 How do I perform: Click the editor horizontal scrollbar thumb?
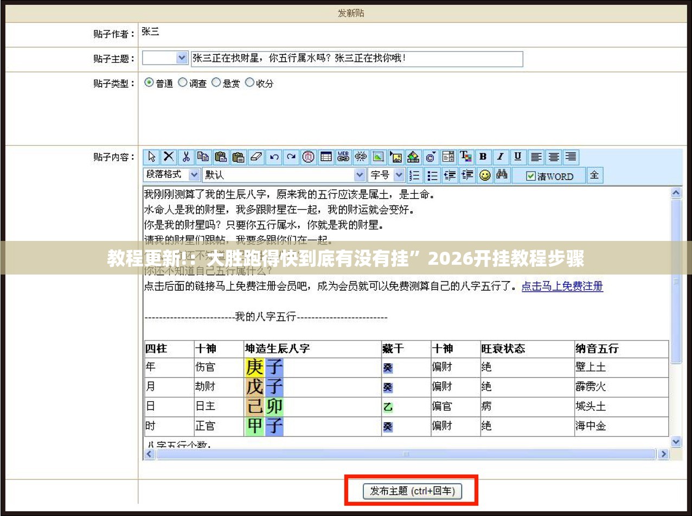(406, 454)
